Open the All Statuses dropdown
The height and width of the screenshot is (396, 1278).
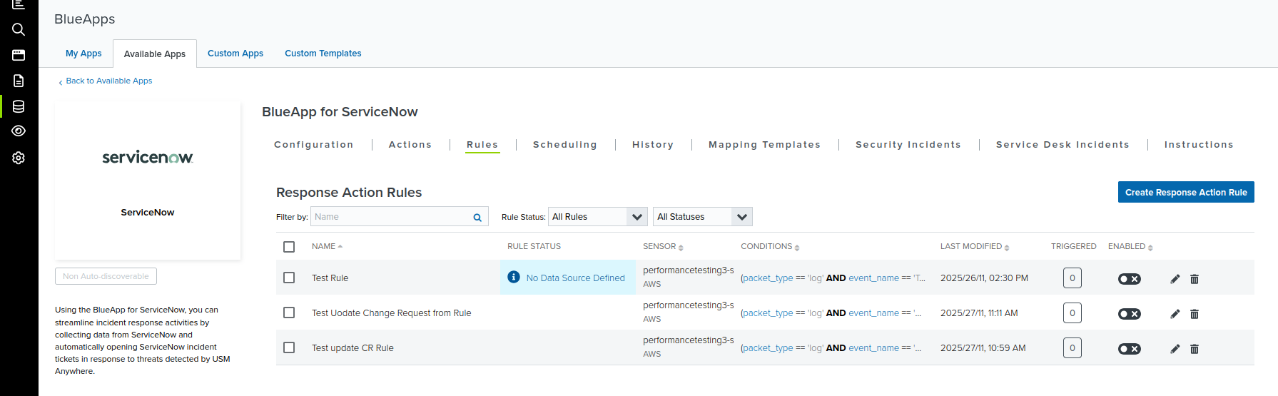(x=703, y=217)
